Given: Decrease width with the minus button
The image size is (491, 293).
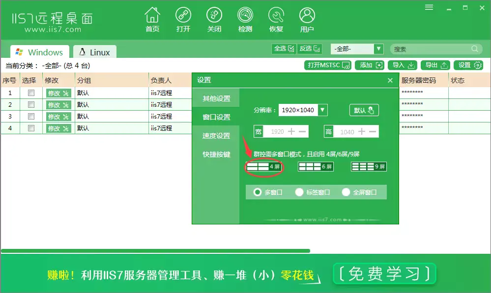Looking at the screenshot, I should (x=302, y=132).
